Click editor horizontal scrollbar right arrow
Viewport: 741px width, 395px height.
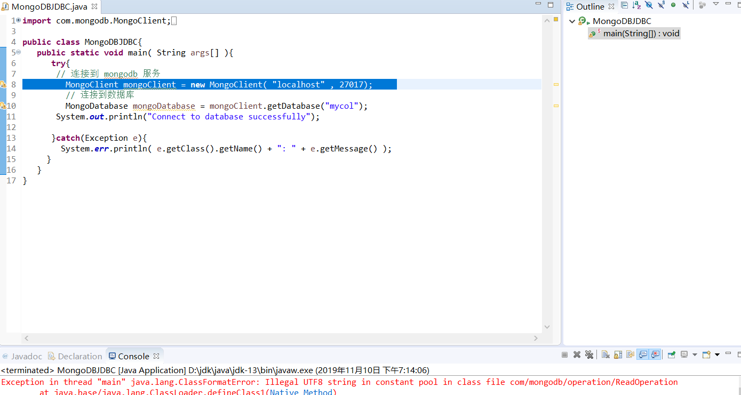coord(536,338)
